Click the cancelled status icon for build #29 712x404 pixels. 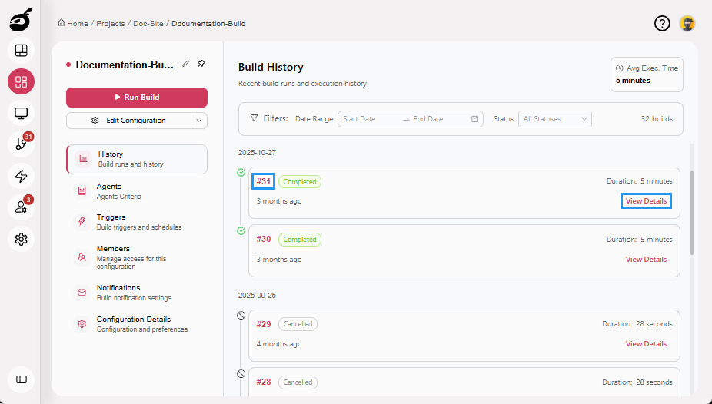pyautogui.click(x=241, y=315)
